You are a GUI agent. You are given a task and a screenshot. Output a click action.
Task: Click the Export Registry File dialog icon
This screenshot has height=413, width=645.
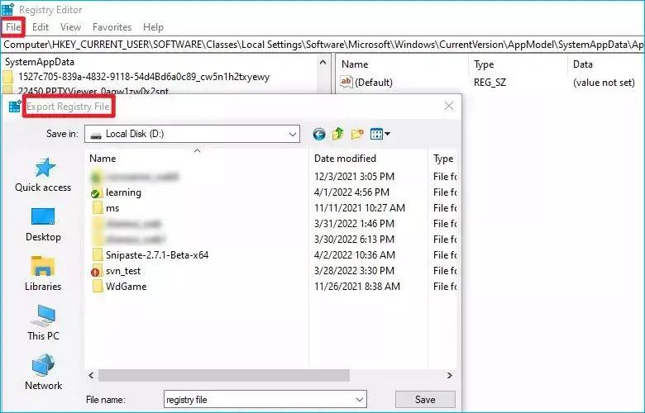click(x=15, y=107)
